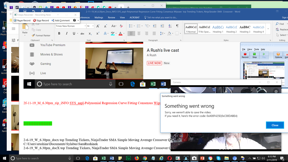Open the View ribbon tab
Image resolution: width=288 pixels, height=162 pixels.
pyautogui.click(x=122, y=17)
